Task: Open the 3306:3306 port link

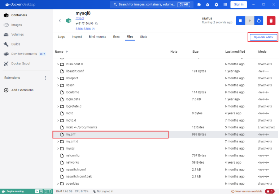Action: click(83, 29)
